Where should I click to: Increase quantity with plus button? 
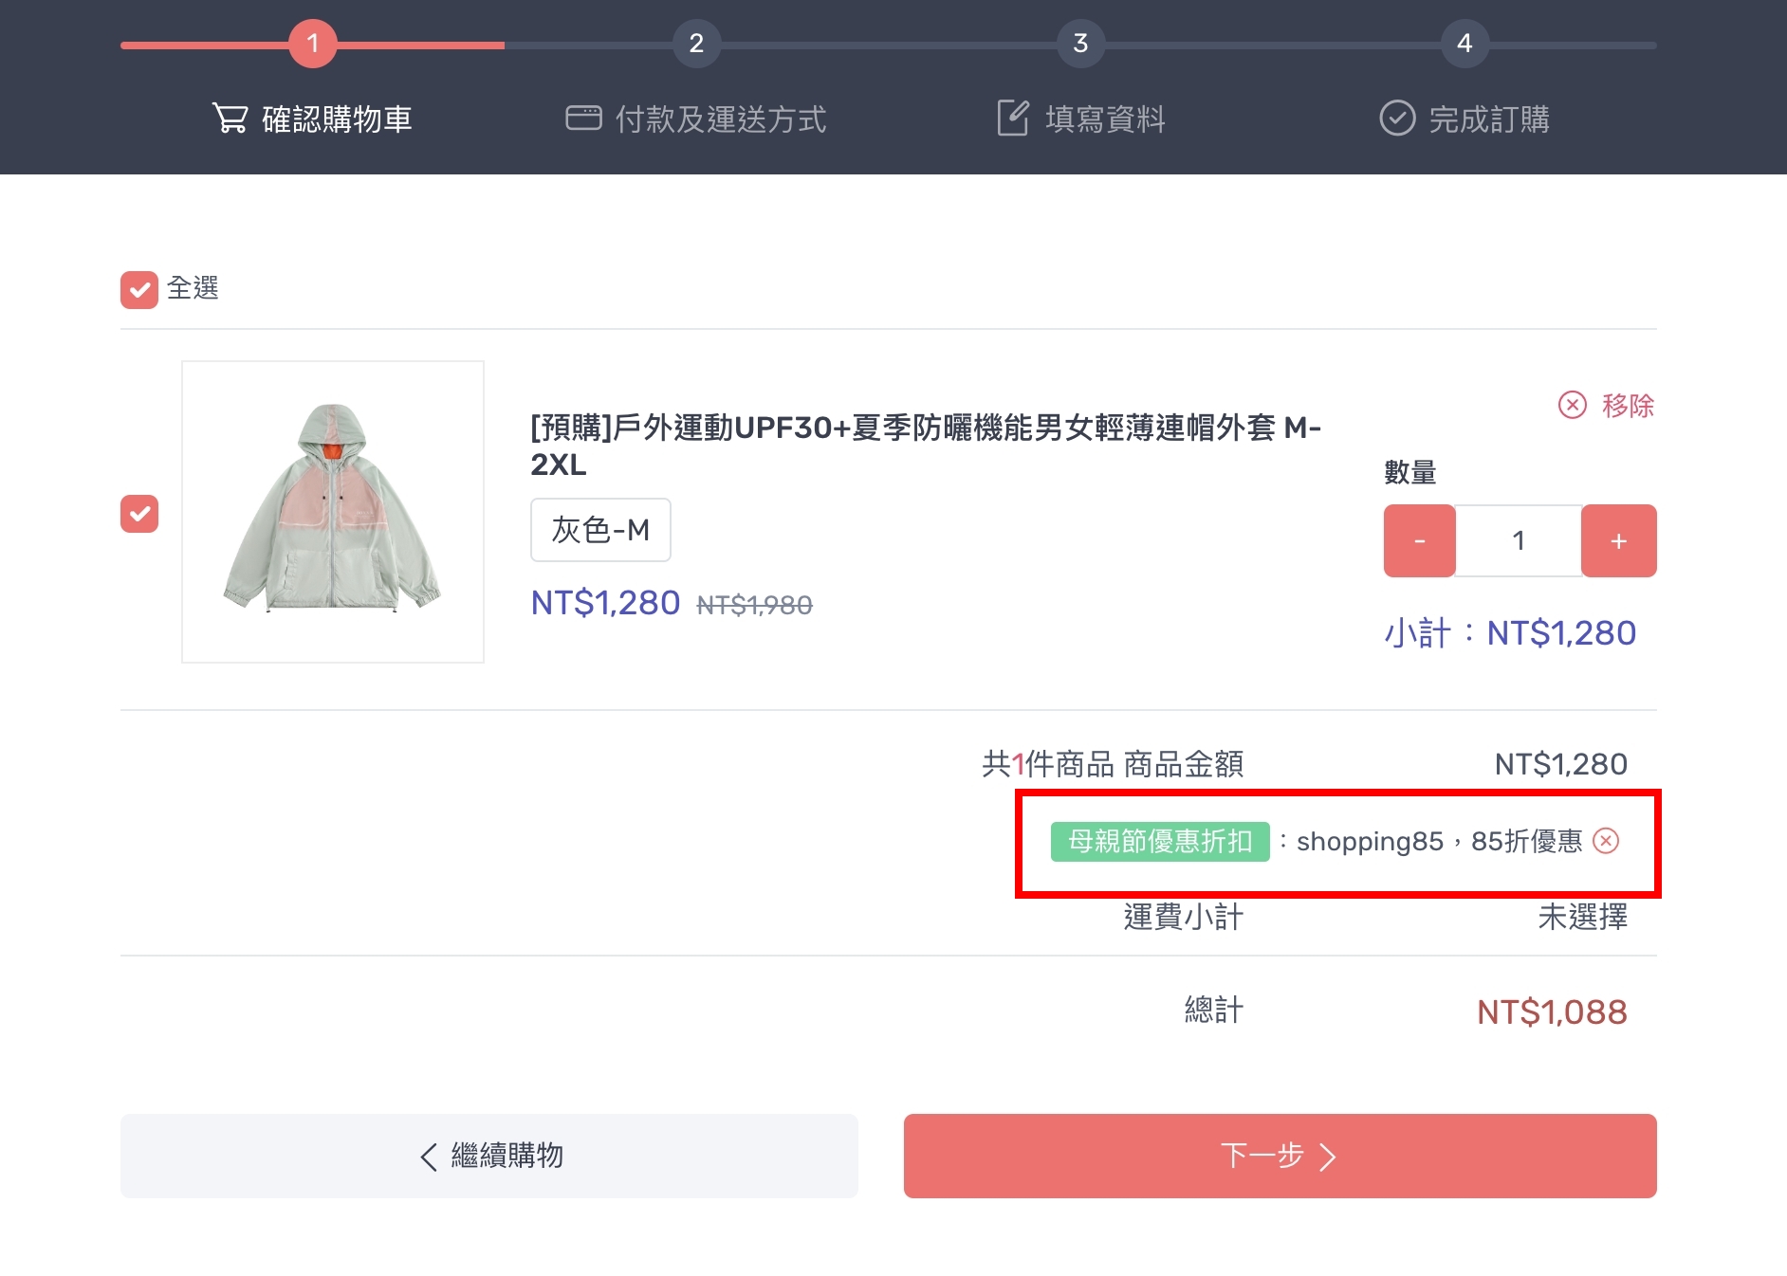[1618, 540]
